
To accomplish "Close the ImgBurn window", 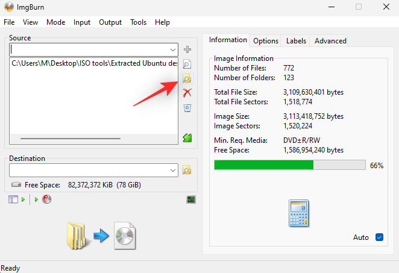I will click(x=386, y=7).
